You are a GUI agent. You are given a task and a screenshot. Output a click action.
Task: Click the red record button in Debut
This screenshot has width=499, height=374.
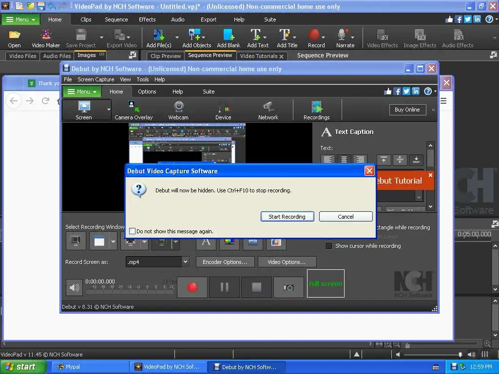point(192,287)
